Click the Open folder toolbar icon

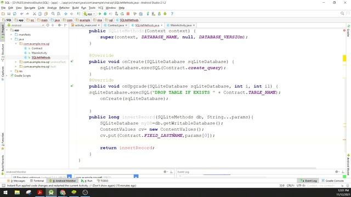tap(3, 14)
